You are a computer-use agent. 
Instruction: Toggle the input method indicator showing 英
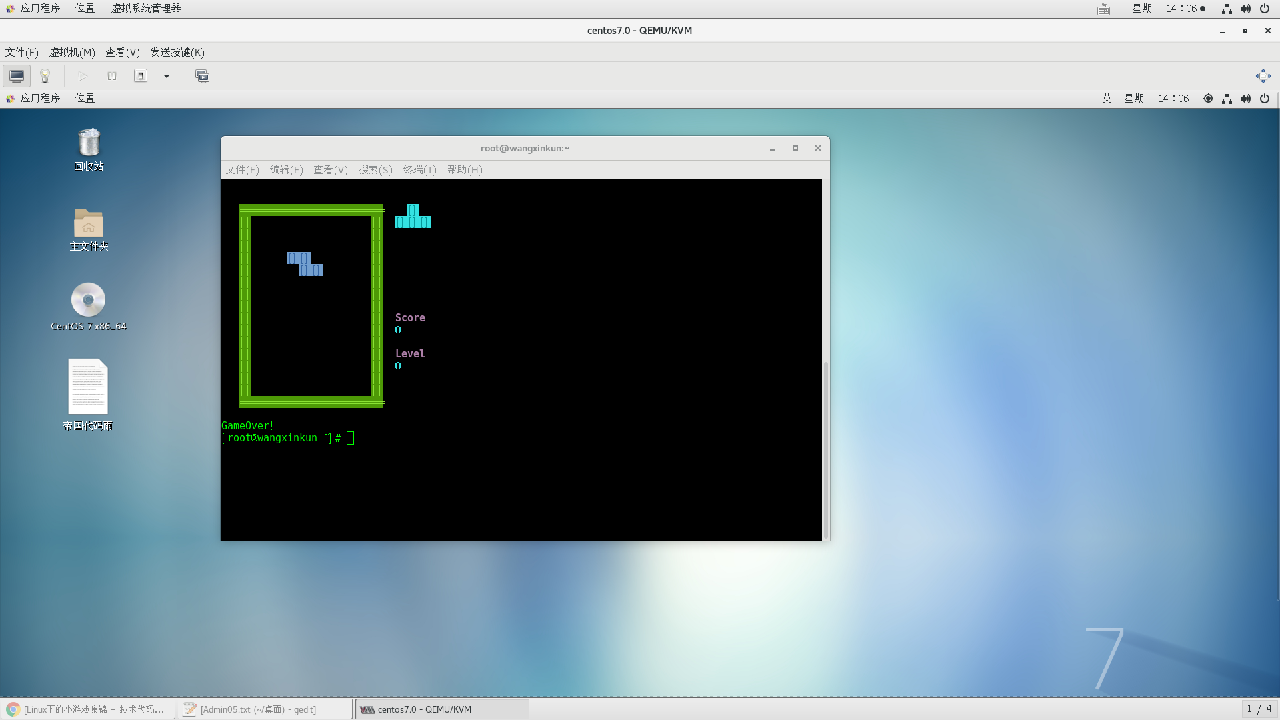tap(1107, 98)
